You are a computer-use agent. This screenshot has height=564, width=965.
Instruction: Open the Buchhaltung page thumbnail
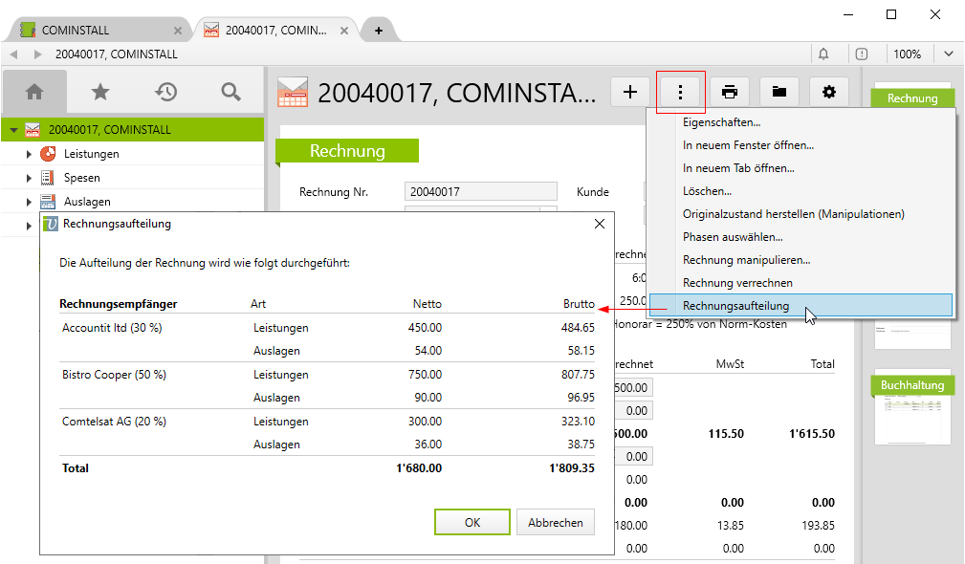point(912,411)
